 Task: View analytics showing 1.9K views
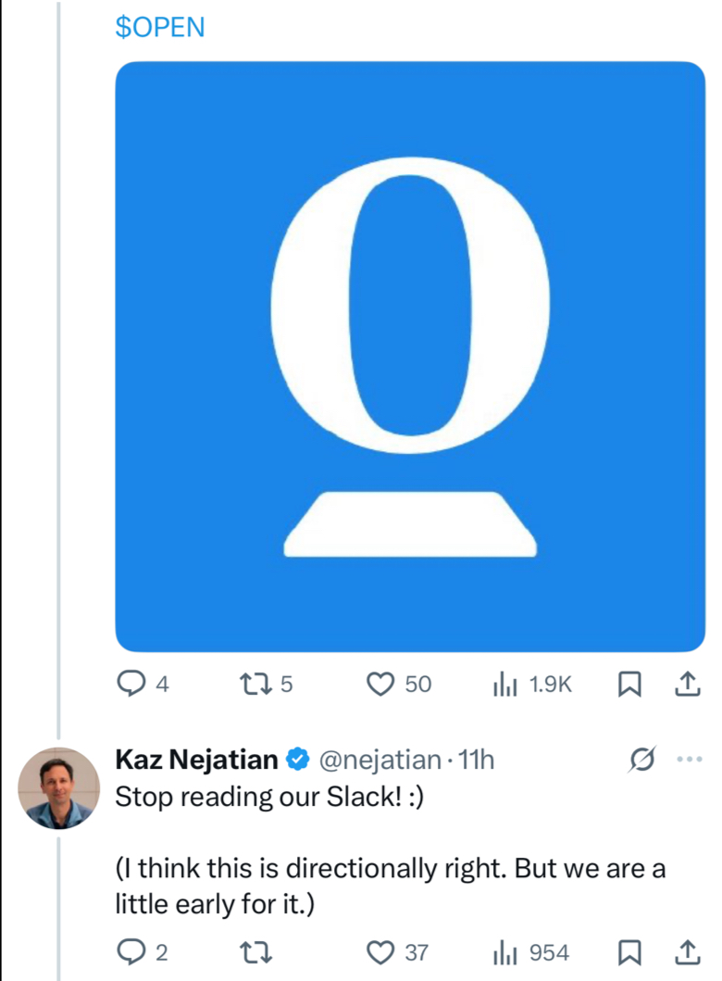[504, 685]
